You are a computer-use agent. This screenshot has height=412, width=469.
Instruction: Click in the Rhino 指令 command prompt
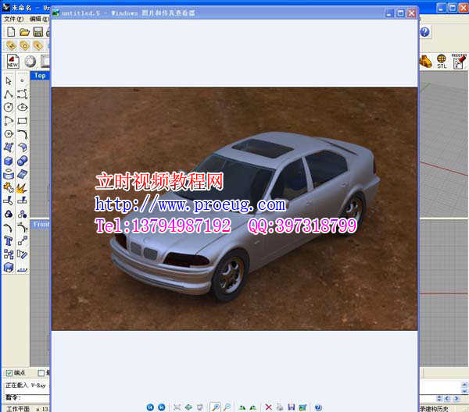(x=27, y=398)
